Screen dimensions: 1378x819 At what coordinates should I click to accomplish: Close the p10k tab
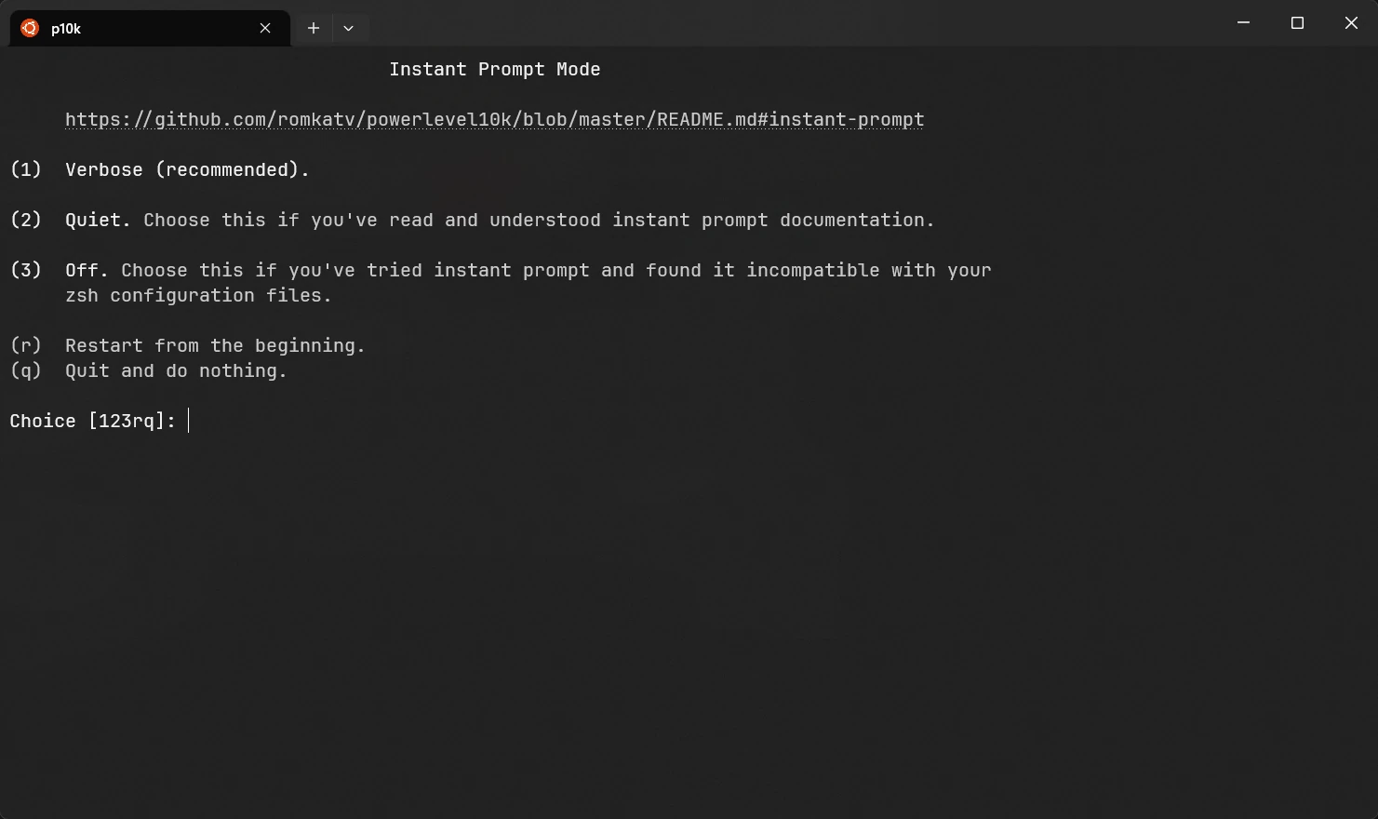click(x=265, y=28)
